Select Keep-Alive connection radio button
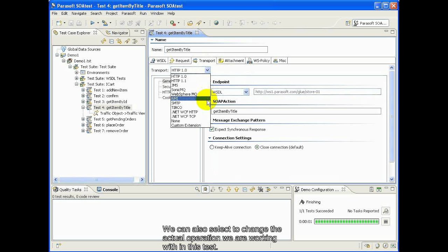 [x=212, y=147]
